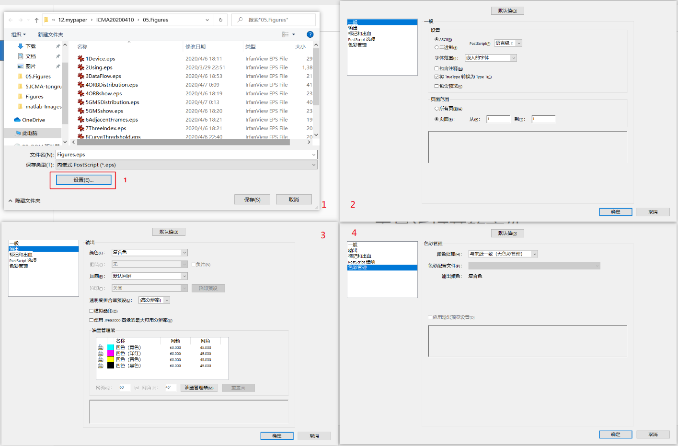Enable the 包含注释 checkbox
The height and width of the screenshot is (446, 678).
pos(437,68)
